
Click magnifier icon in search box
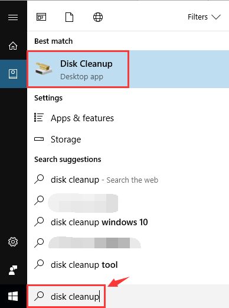point(39,296)
